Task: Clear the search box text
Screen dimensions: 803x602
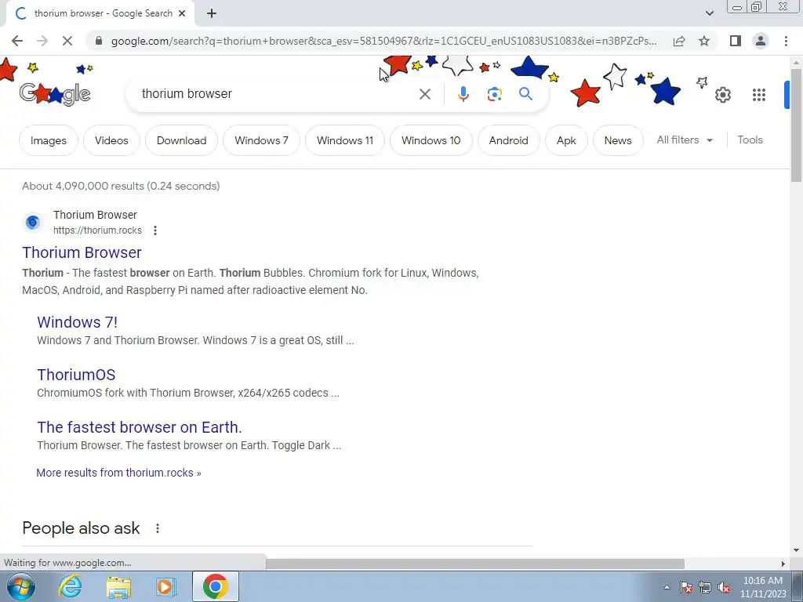Action: point(424,94)
